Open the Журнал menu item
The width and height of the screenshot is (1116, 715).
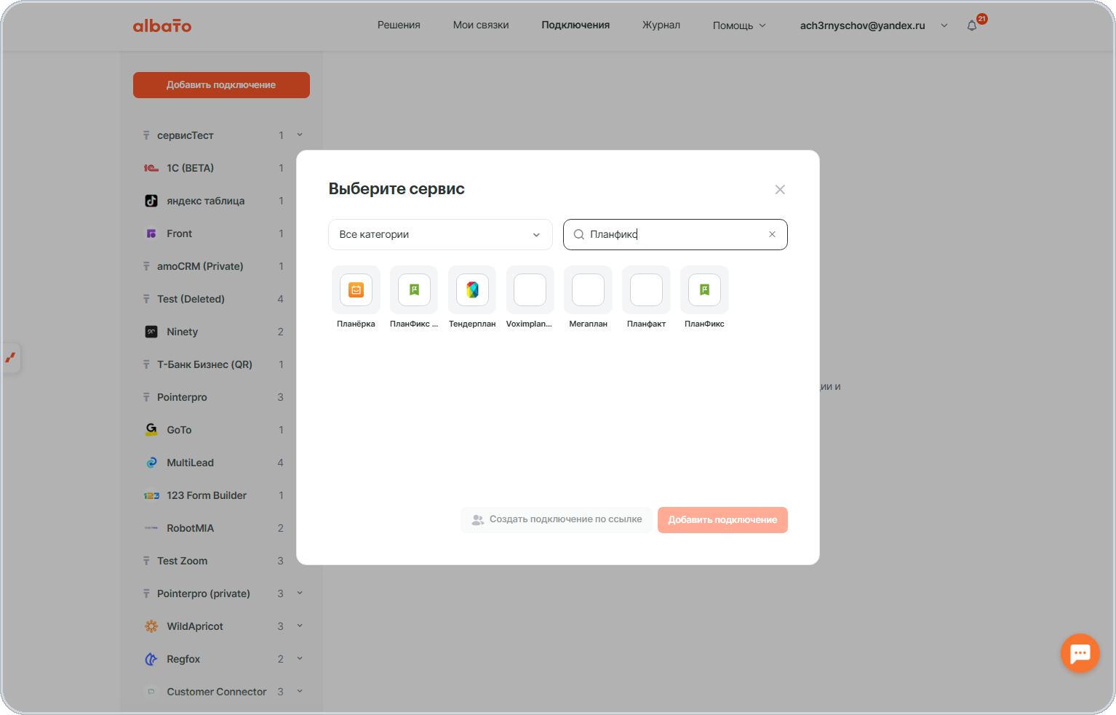click(661, 25)
